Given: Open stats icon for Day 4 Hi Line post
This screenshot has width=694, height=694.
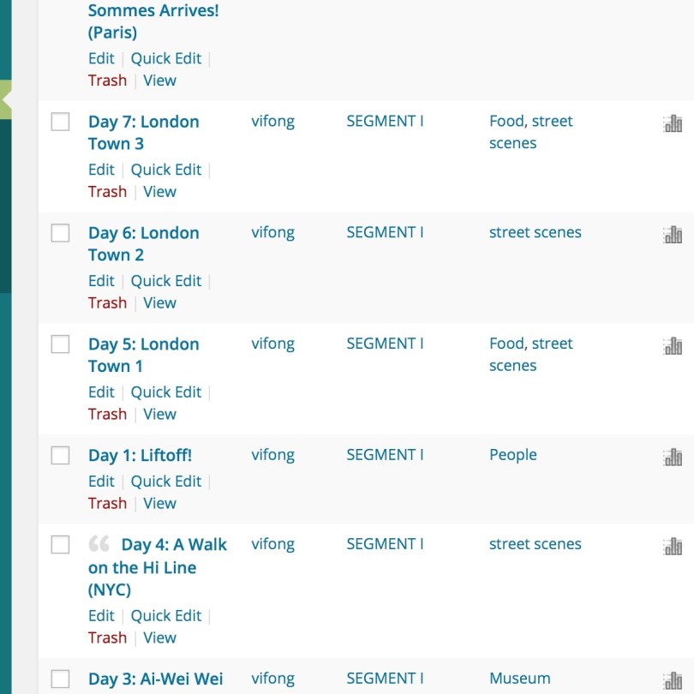Looking at the screenshot, I should pyautogui.click(x=673, y=547).
